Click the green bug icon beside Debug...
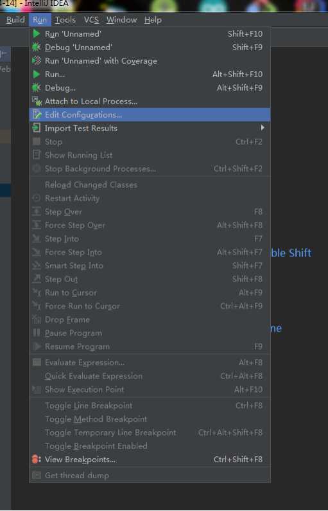This screenshot has height=511, width=328. click(x=37, y=87)
